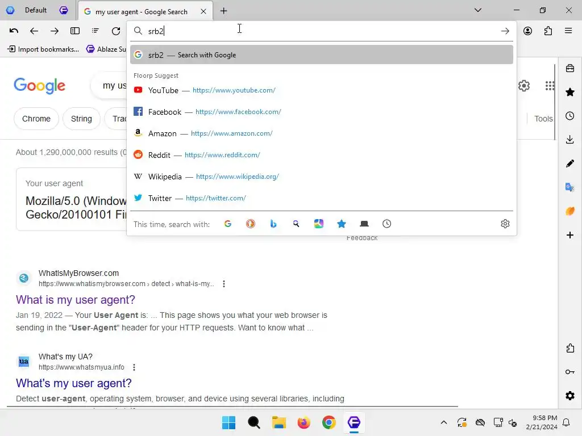Open Google Translate sidebar icon
Viewport: 582px width, 436px height.
click(x=570, y=187)
